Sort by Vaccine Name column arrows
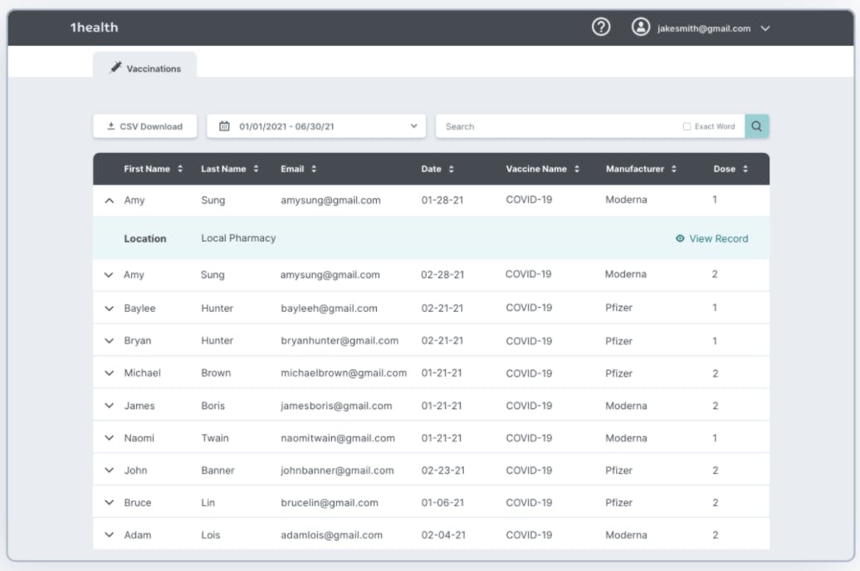The image size is (860, 571). (576, 169)
